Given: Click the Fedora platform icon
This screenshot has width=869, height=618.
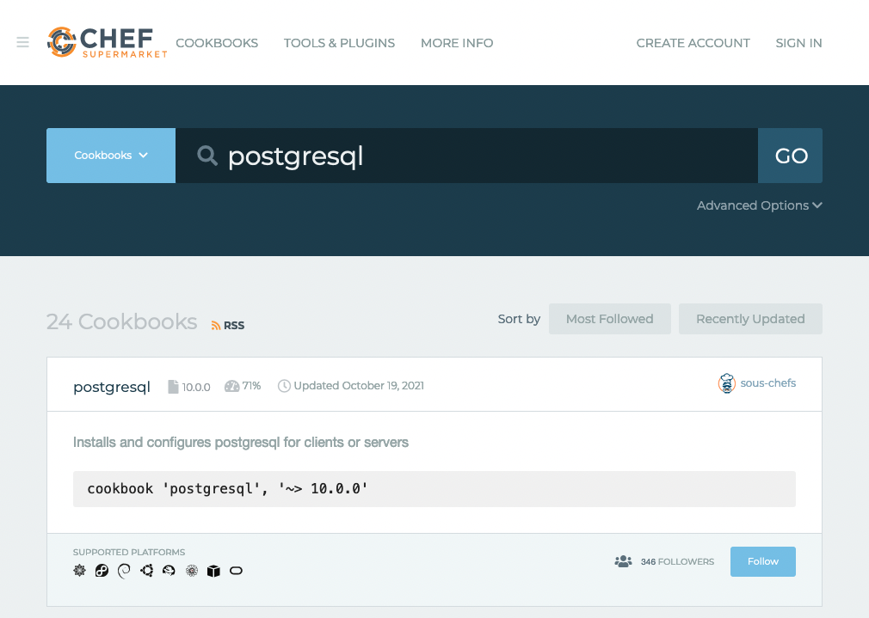Looking at the screenshot, I should 102,571.
